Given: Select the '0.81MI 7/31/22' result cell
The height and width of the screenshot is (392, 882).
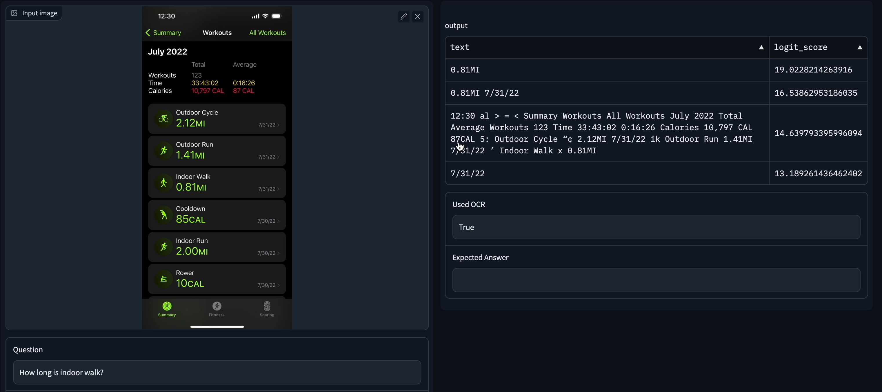Looking at the screenshot, I should [x=607, y=93].
